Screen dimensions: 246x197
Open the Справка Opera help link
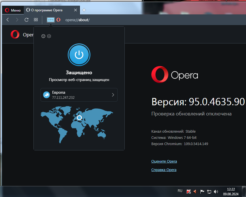point(164,170)
